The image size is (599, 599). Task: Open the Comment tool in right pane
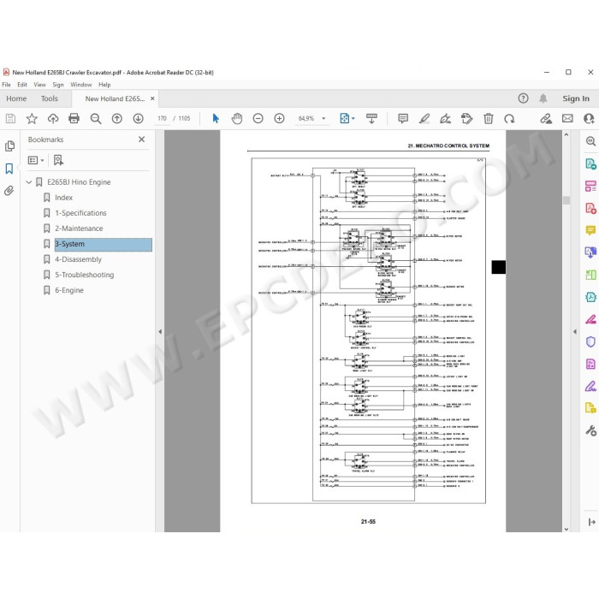[x=590, y=230]
